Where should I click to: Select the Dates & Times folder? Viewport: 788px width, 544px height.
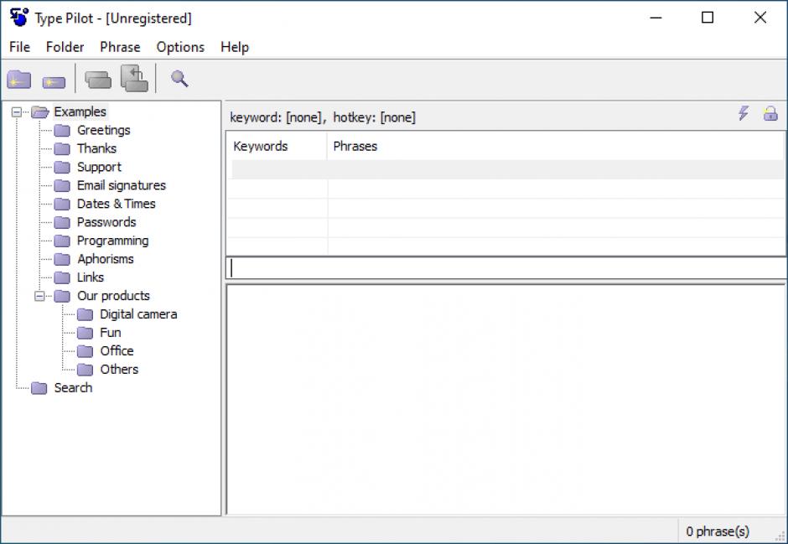pyautogui.click(x=116, y=204)
